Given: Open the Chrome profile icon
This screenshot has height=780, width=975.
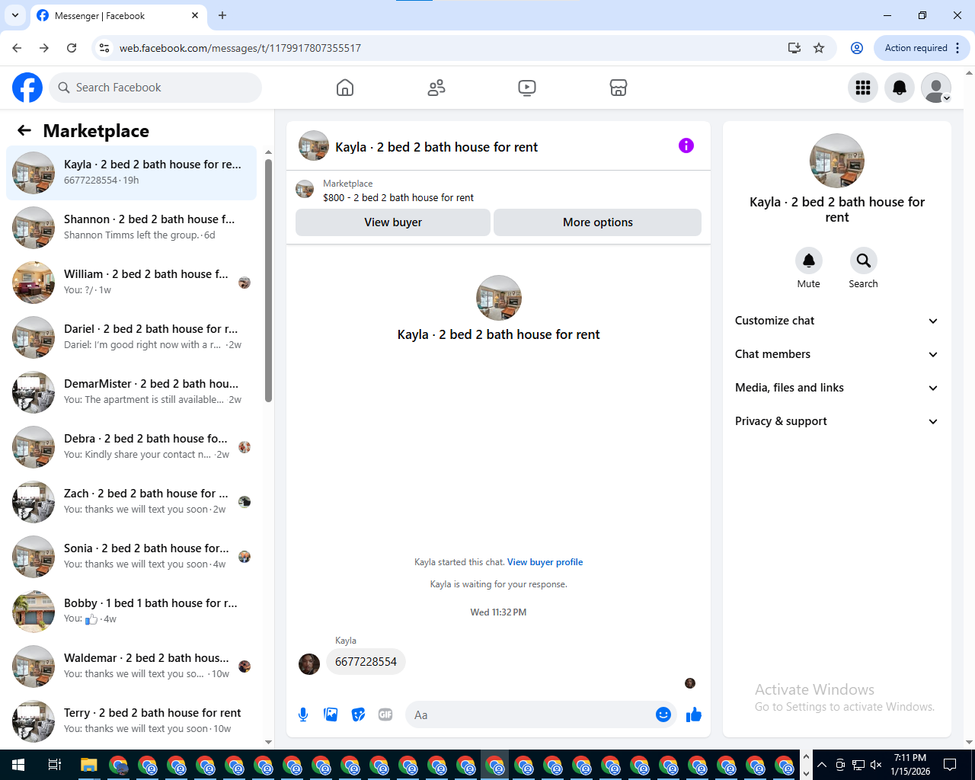Looking at the screenshot, I should click(857, 48).
